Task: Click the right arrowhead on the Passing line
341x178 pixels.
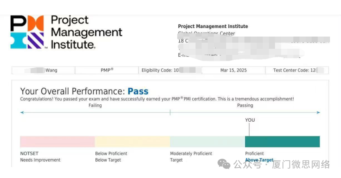Action: tap(318, 112)
